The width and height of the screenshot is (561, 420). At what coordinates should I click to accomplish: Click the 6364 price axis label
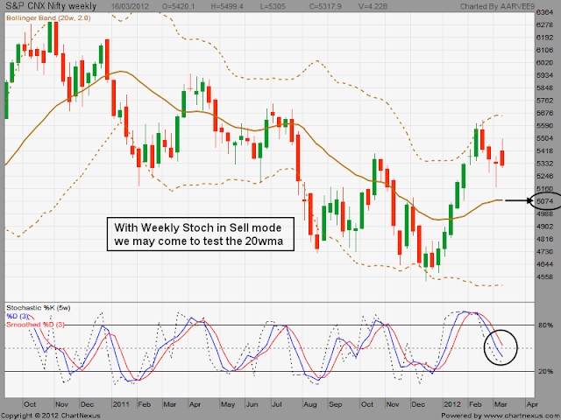point(544,12)
